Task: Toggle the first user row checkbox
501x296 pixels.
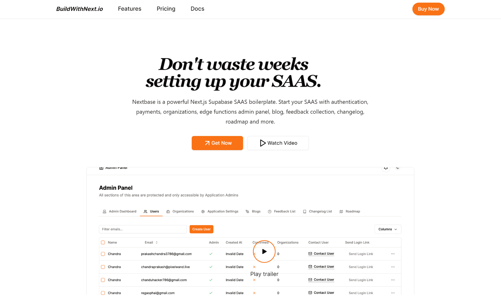Action: coord(103,253)
